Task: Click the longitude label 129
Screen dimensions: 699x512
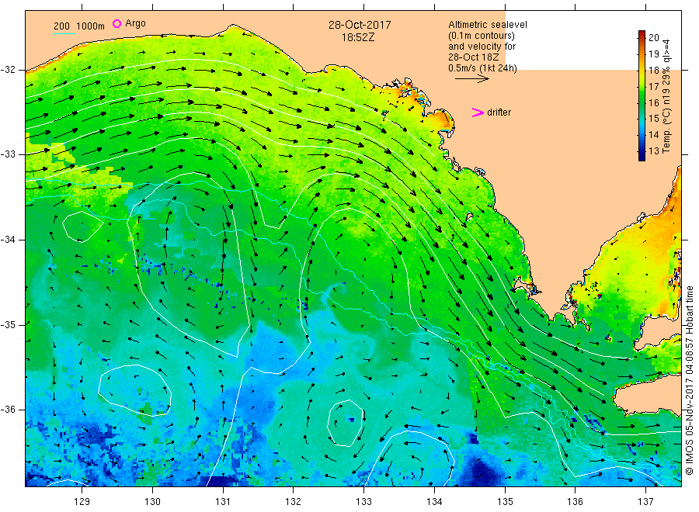Action: 82,502
